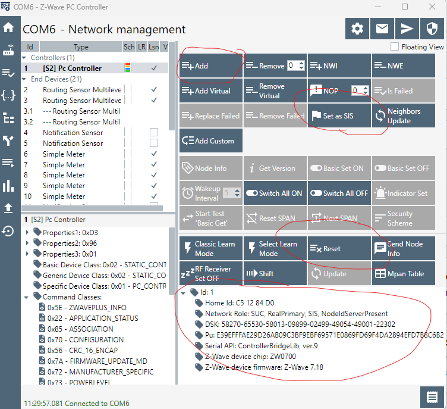
Task: Click the Lsn column header
Action: [x=154, y=46]
